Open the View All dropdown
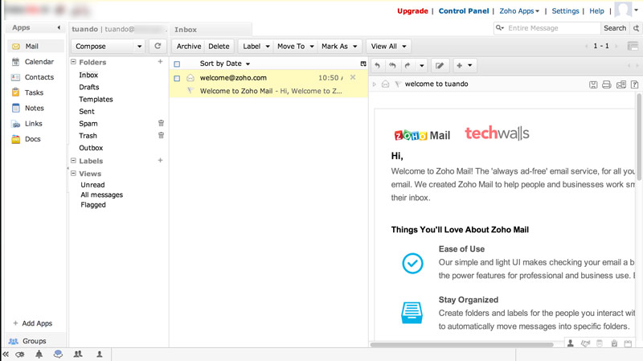The image size is (643, 361). 388,47
